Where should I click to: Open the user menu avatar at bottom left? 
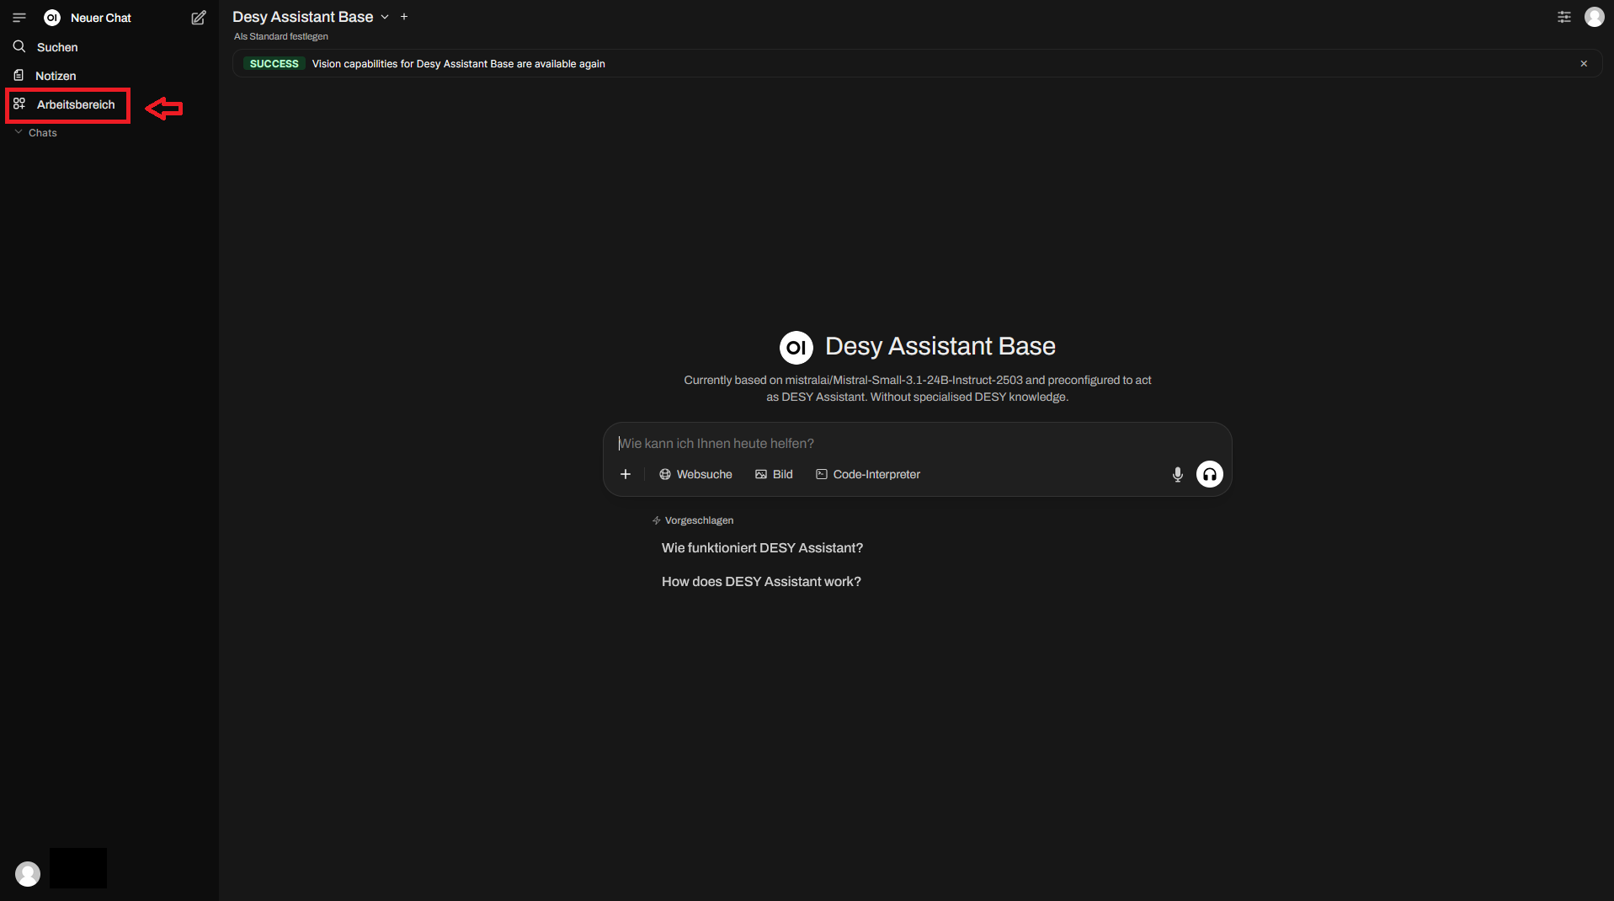(28, 874)
